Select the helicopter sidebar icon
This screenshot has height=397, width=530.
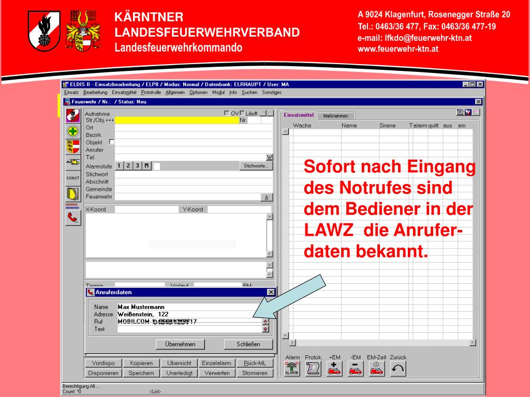click(x=72, y=162)
